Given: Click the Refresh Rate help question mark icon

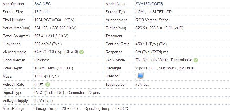Looking at the screenshot, I should point(48,85).
